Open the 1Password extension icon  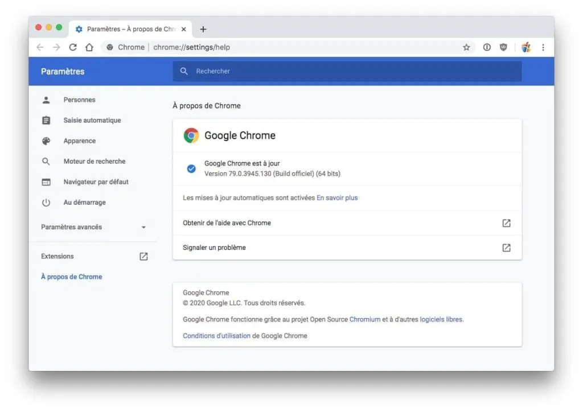coord(487,47)
